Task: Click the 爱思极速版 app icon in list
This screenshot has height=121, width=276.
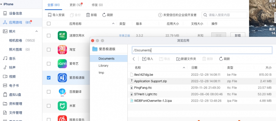Action: click(x=62, y=78)
